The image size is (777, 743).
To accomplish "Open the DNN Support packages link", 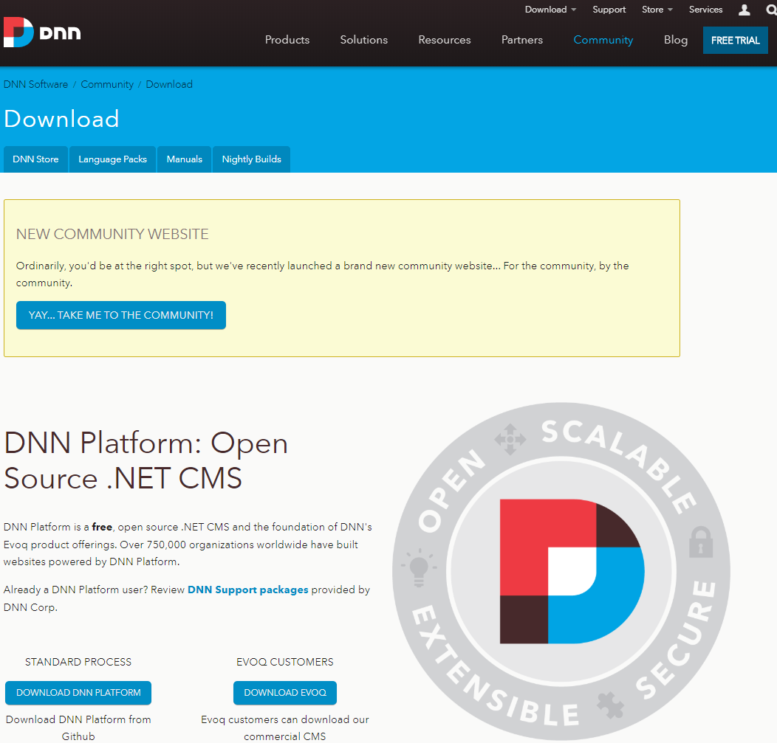I will [x=247, y=590].
